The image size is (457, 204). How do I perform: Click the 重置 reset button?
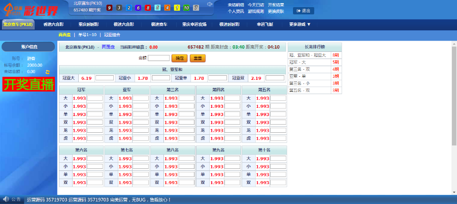tap(198, 58)
